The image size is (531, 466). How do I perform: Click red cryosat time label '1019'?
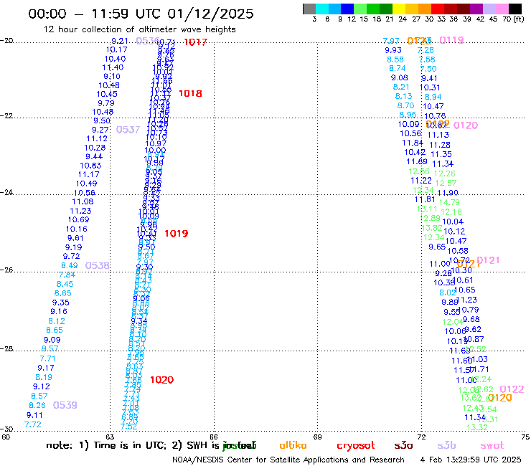pos(177,234)
